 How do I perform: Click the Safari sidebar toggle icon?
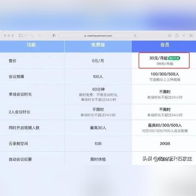point(21,36)
